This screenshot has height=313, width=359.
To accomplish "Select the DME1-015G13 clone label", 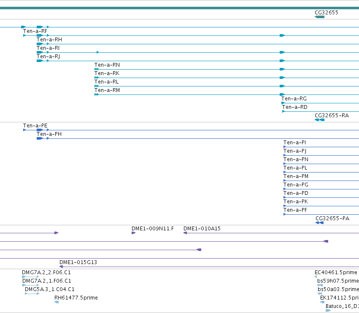I will coord(78,262).
